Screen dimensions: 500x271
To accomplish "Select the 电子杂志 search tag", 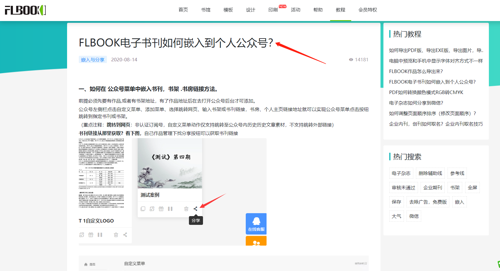I will tap(401, 173).
